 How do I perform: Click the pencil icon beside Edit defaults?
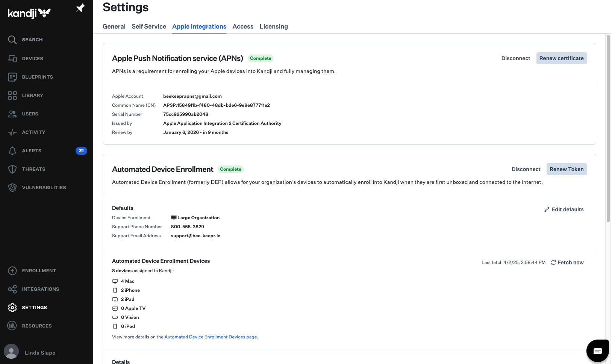547,209
